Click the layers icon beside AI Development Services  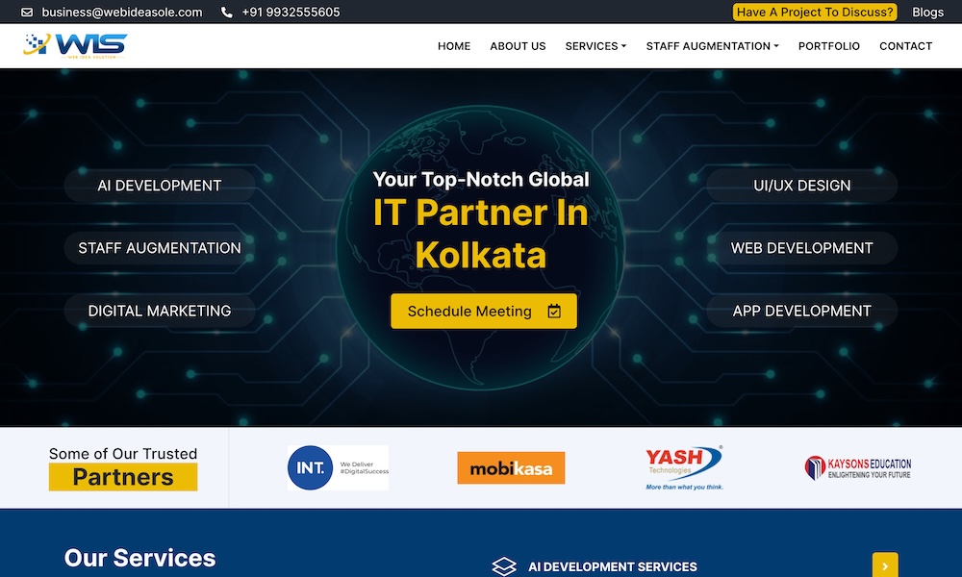point(504,566)
